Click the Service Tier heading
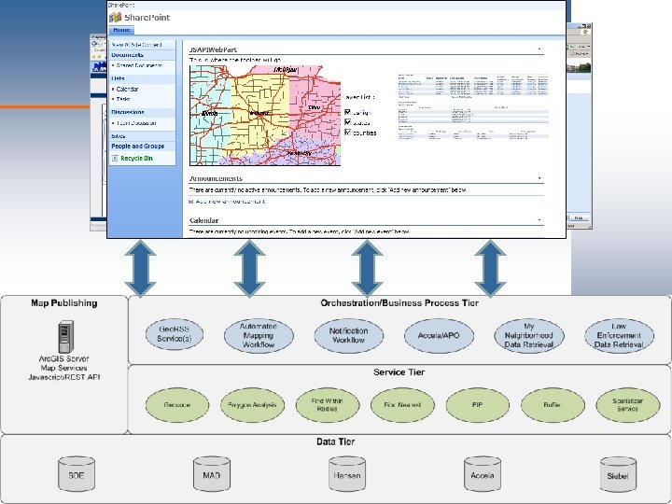 [399, 372]
